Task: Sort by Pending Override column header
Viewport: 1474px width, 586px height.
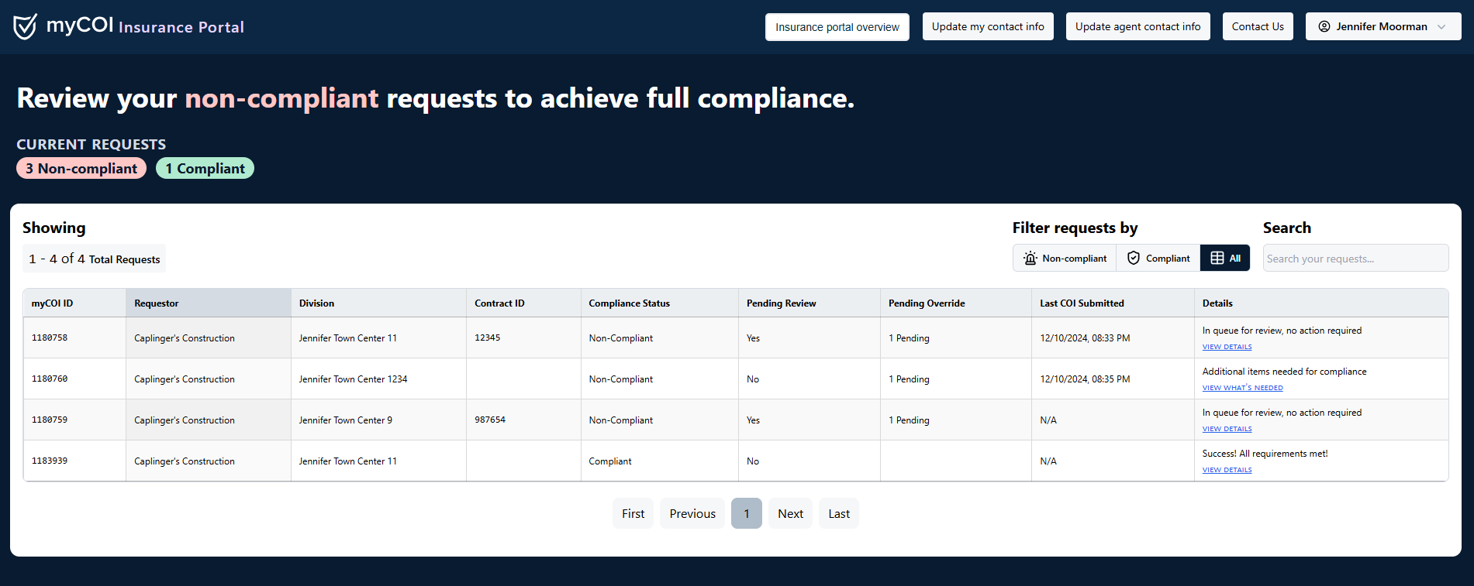Action: (x=955, y=303)
